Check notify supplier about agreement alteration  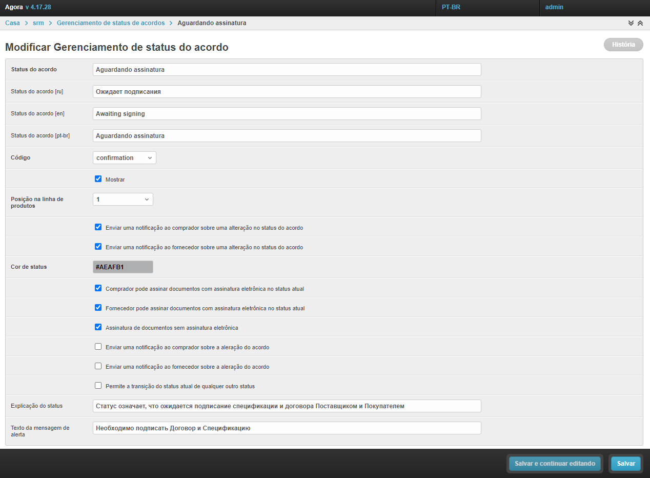[x=98, y=366]
